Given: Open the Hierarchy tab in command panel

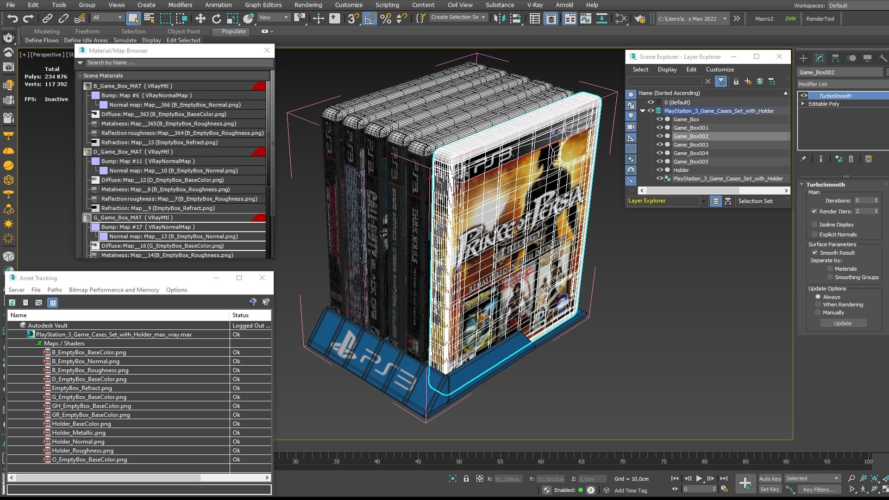Looking at the screenshot, I should 835,58.
